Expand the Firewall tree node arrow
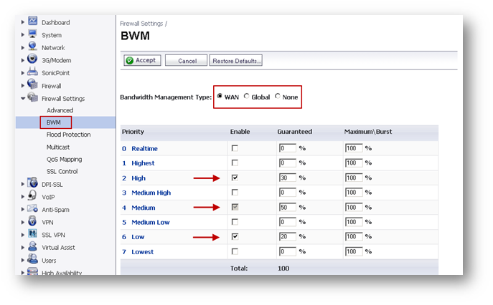This screenshot has height=305, width=493. click(x=23, y=86)
